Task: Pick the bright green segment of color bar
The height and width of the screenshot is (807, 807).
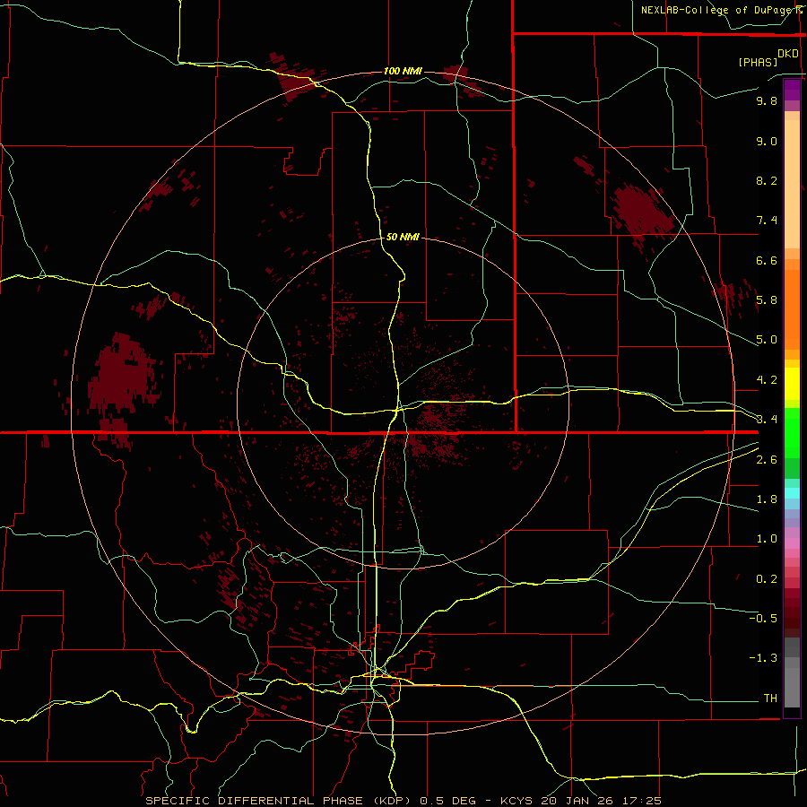Action: tap(792, 432)
